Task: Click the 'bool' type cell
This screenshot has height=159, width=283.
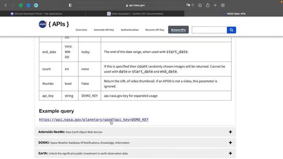Action: (x=70, y=83)
